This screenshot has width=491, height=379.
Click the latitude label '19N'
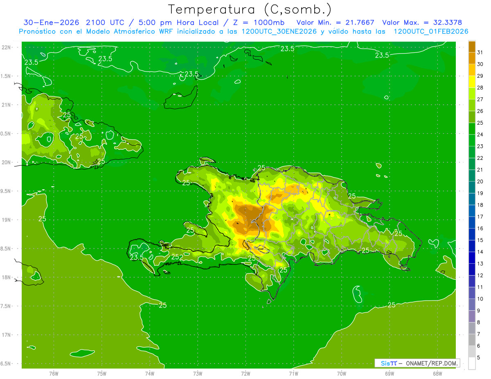coord(6,220)
